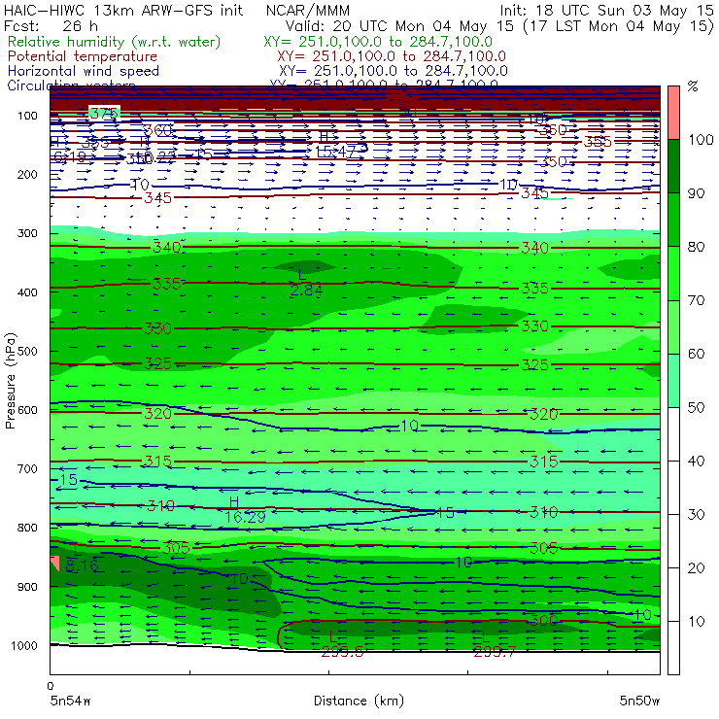Screen dimensions: 719x719
Task: Click the 50–60% teal colorbar segment
Action: click(x=673, y=380)
